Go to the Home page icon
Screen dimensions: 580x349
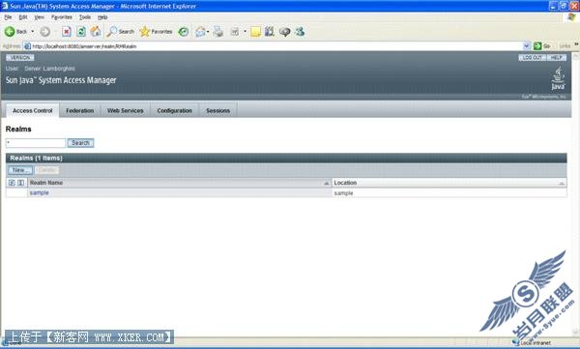96,32
